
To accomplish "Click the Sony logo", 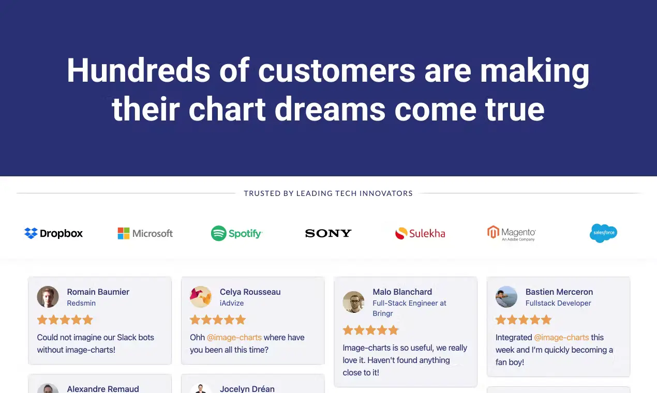I will [328, 233].
